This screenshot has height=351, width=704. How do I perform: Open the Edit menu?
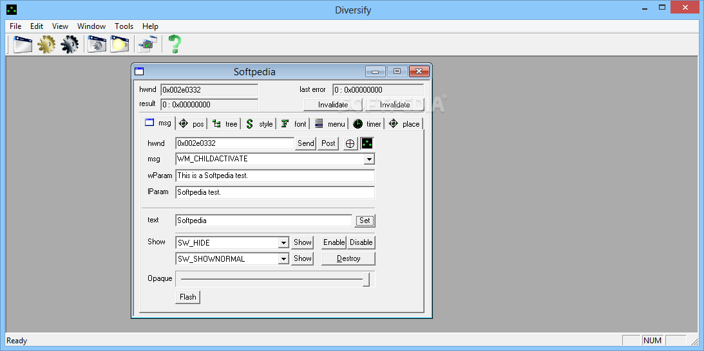[x=37, y=26]
